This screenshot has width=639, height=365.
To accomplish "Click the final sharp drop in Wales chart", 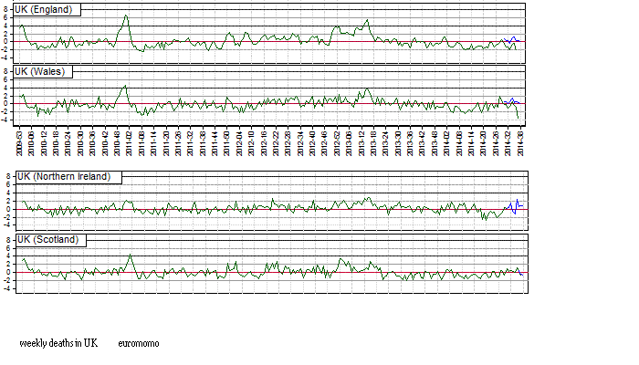I will [519, 116].
